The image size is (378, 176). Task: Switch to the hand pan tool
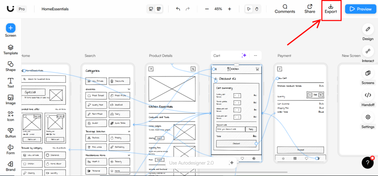(256, 9)
